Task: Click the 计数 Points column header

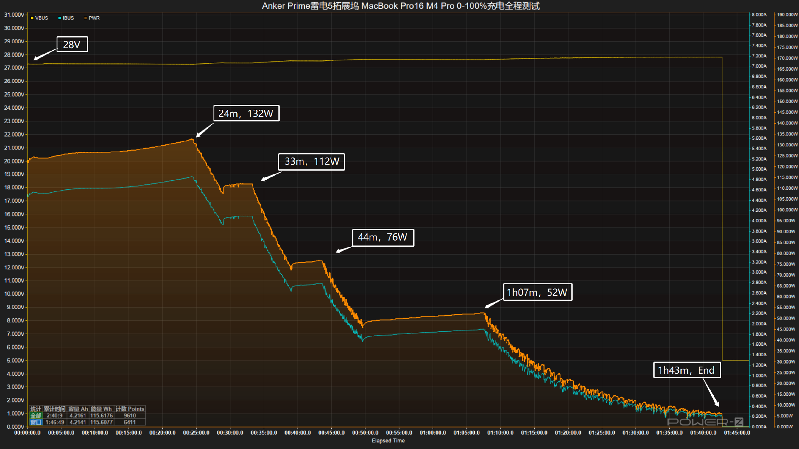Action: point(130,409)
